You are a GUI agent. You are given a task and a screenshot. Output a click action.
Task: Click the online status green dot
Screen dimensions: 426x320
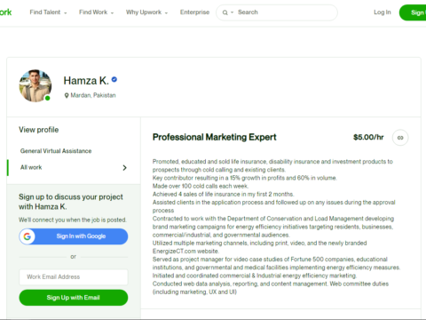tap(47, 98)
